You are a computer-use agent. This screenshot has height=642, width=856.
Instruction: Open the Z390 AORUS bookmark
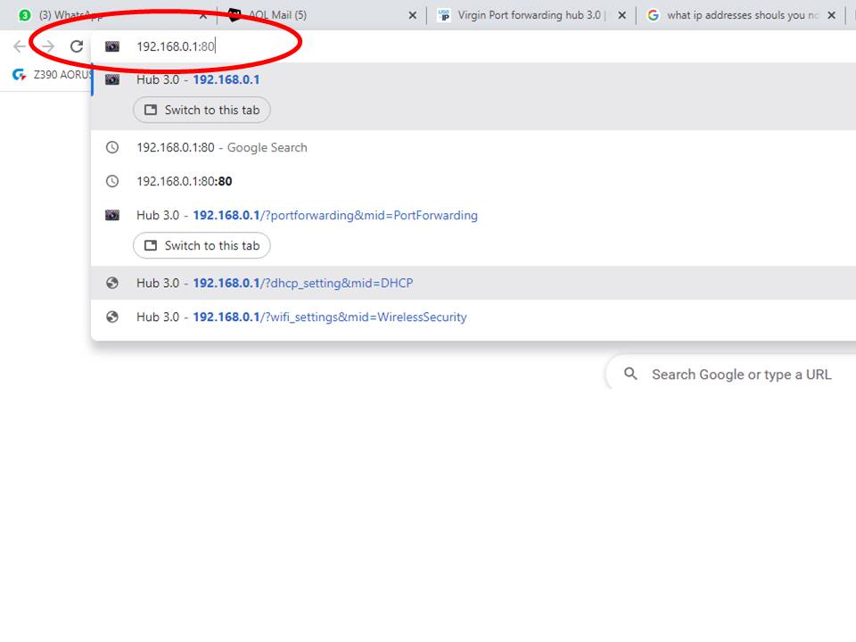(52, 75)
